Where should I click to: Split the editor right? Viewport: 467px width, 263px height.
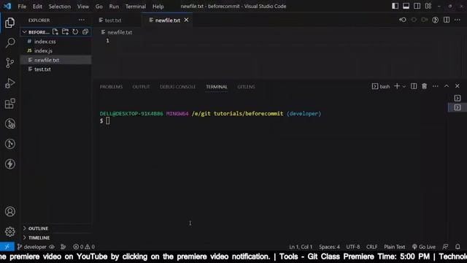pos(447,20)
